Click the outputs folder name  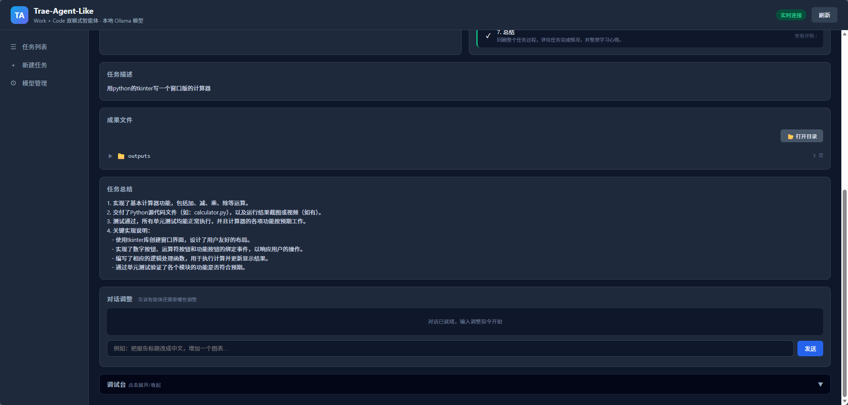[139, 156]
